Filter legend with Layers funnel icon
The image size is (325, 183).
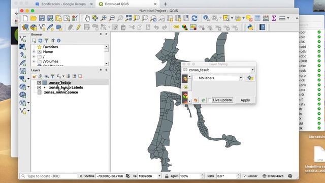pos(53,77)
